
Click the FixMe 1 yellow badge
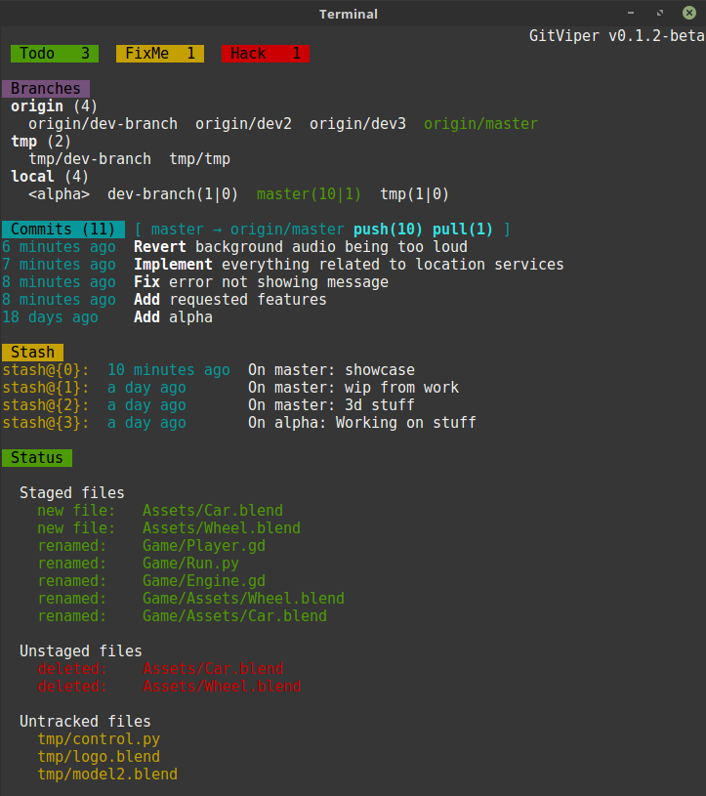pos(159,54)
